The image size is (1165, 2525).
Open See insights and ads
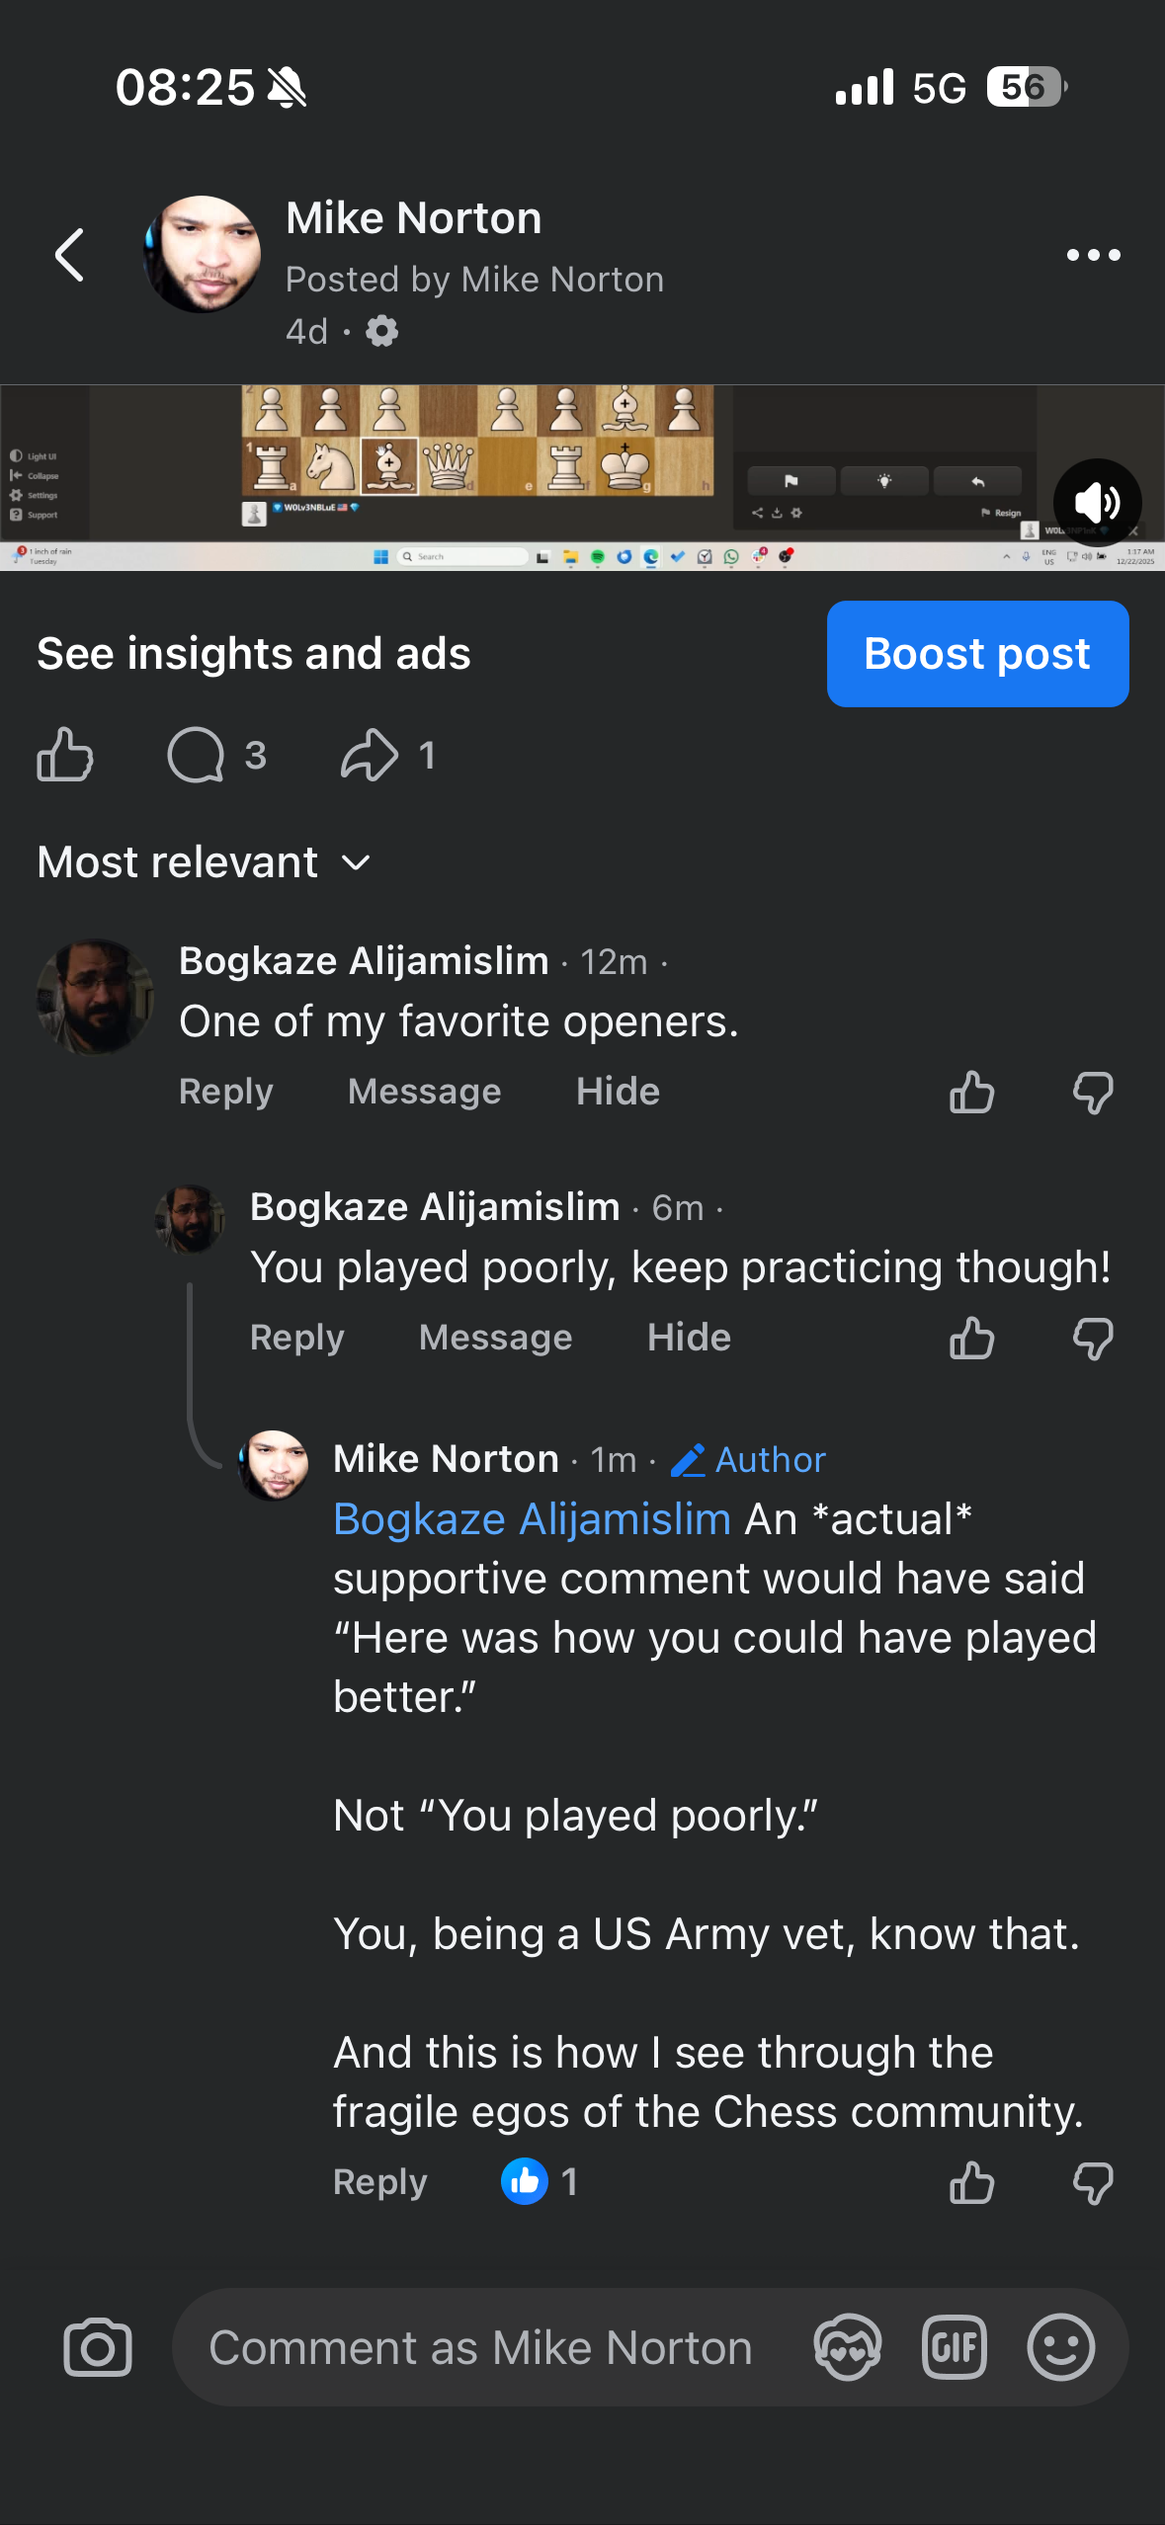click(254, 654)
